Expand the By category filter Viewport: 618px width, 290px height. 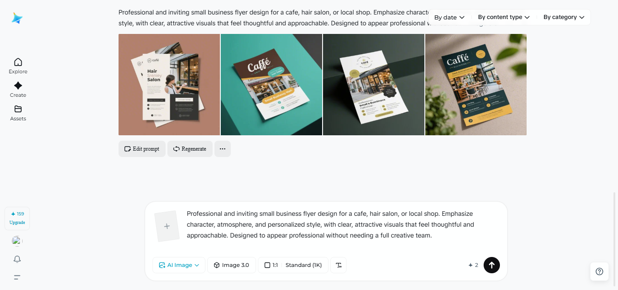[x=564, y=17]
